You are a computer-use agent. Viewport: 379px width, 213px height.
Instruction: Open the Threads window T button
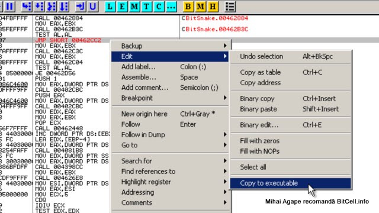pyautogui.click(x=147, y=7)
